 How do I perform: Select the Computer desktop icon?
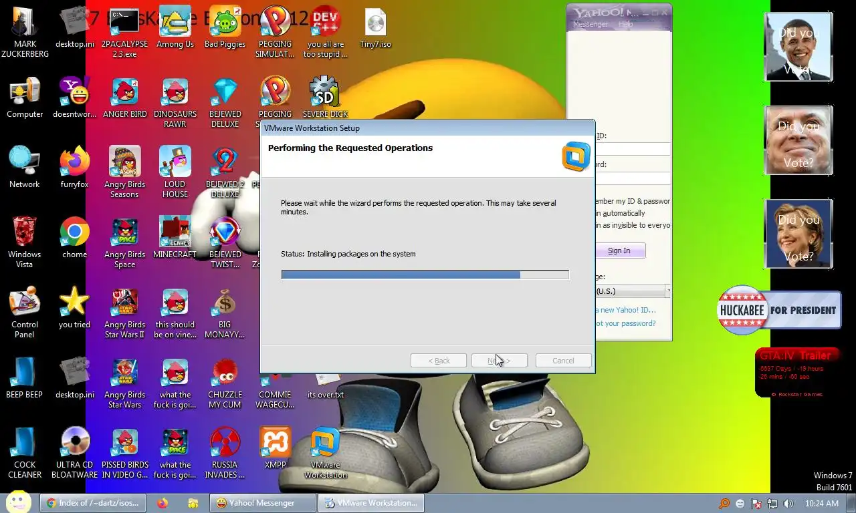coord(25,98)
